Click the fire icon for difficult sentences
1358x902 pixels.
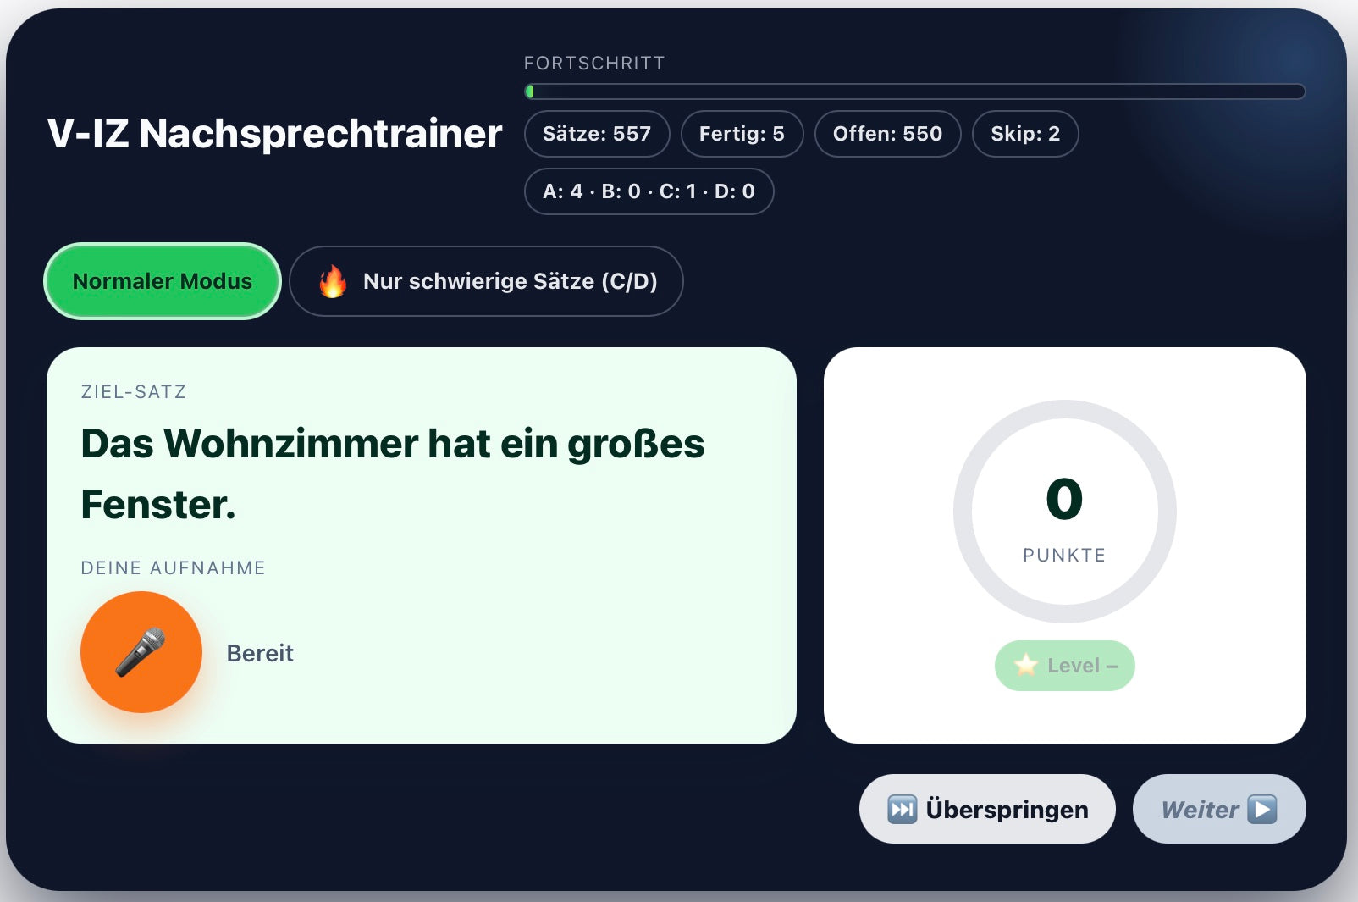tap(333, 281)
